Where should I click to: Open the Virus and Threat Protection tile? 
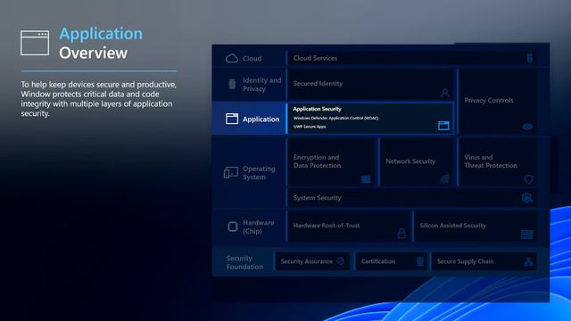tap(498, 162)
